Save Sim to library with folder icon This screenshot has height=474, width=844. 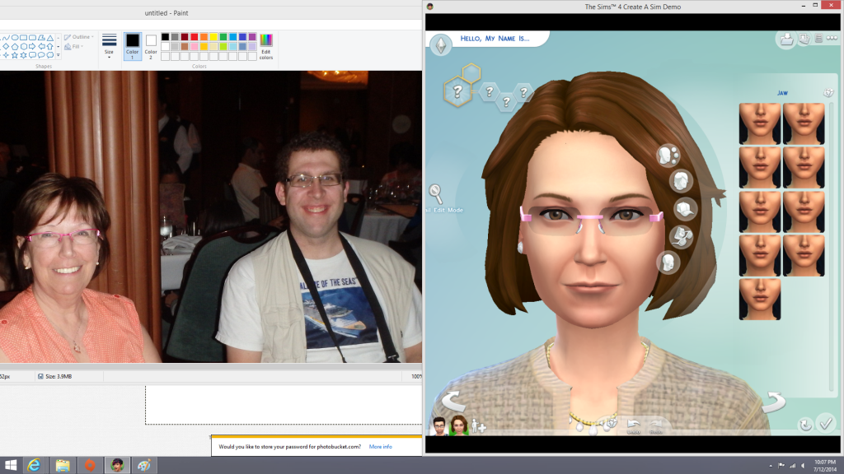click(786, 39)
